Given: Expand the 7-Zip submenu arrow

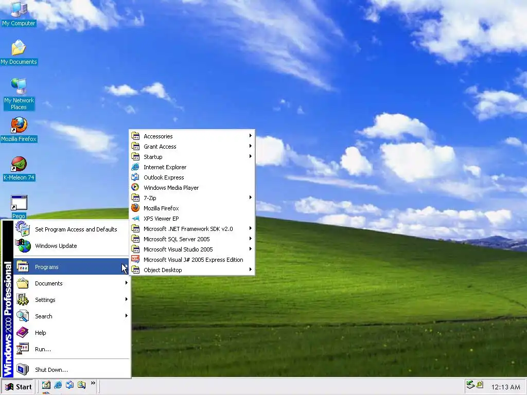Looking at the screenshot, I should [251, 197].
